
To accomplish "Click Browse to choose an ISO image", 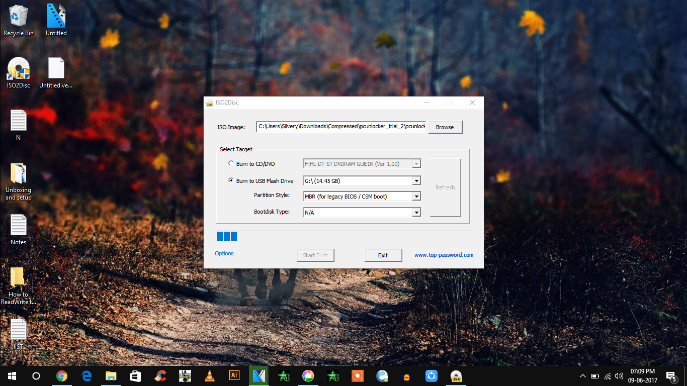I will coord(445,127).
